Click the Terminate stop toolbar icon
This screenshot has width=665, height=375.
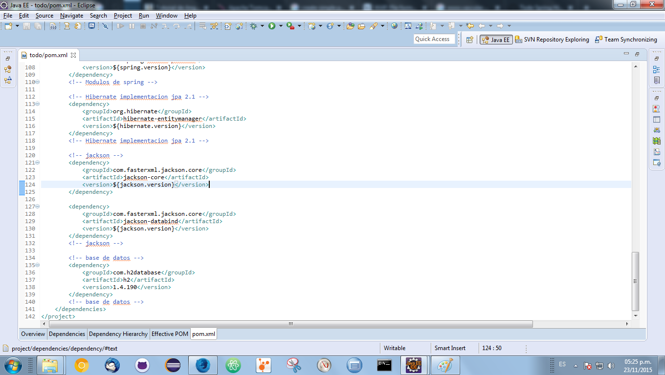pyautogui.click(x=143, y=26)
